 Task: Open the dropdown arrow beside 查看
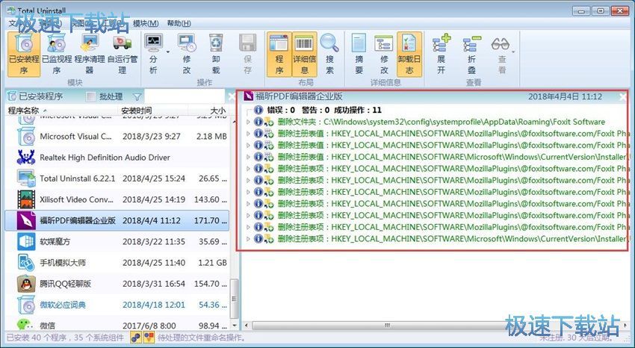[x=513, y=52]
